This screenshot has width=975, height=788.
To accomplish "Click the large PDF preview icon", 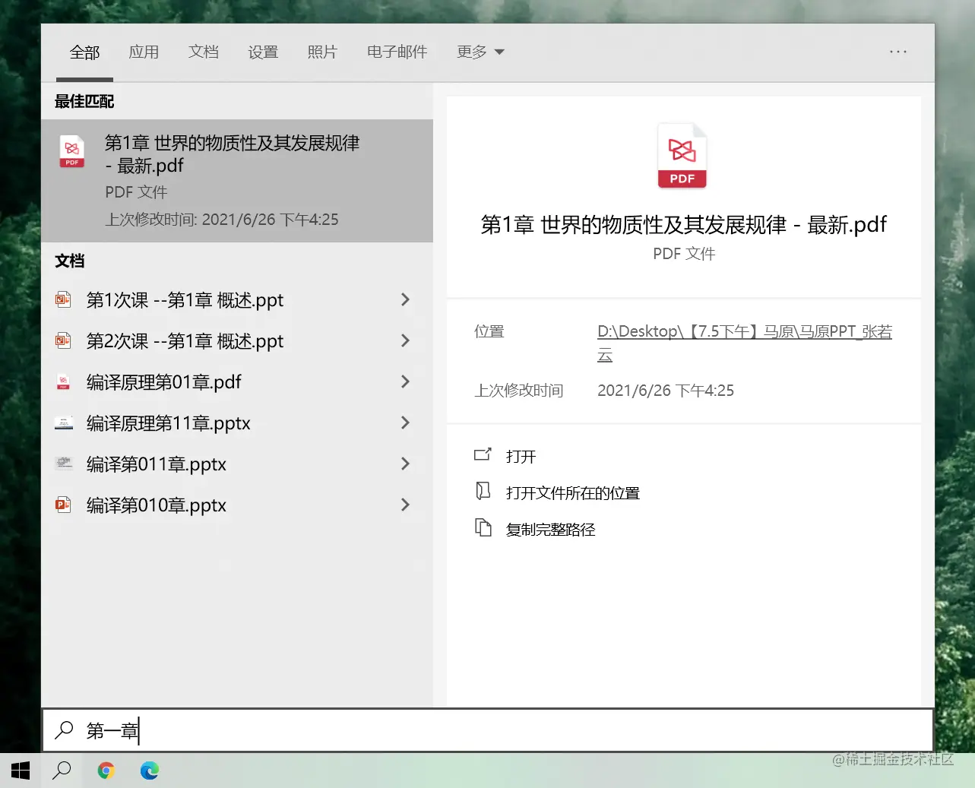I will pos(682,154).
